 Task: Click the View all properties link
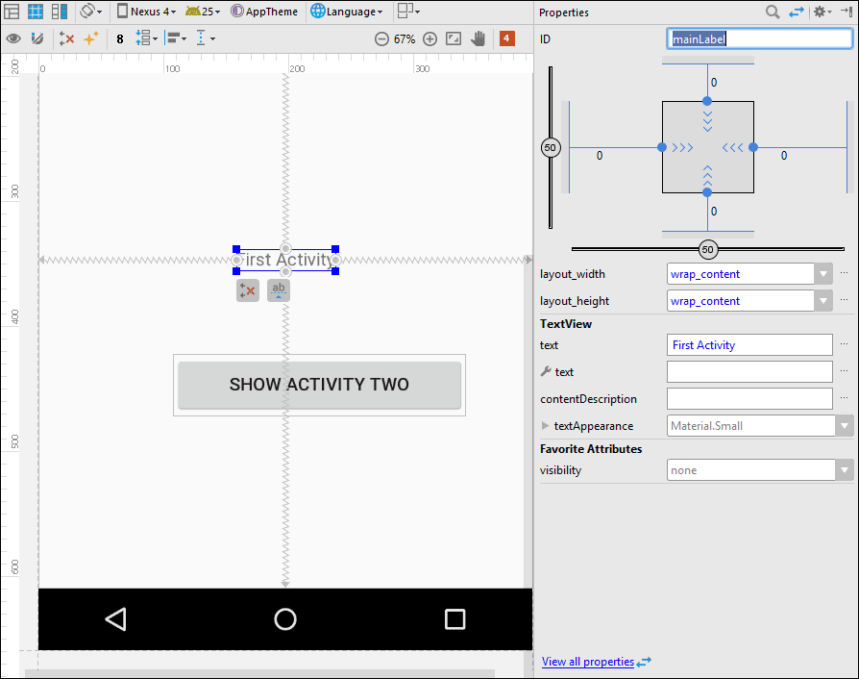click(587, 662)
